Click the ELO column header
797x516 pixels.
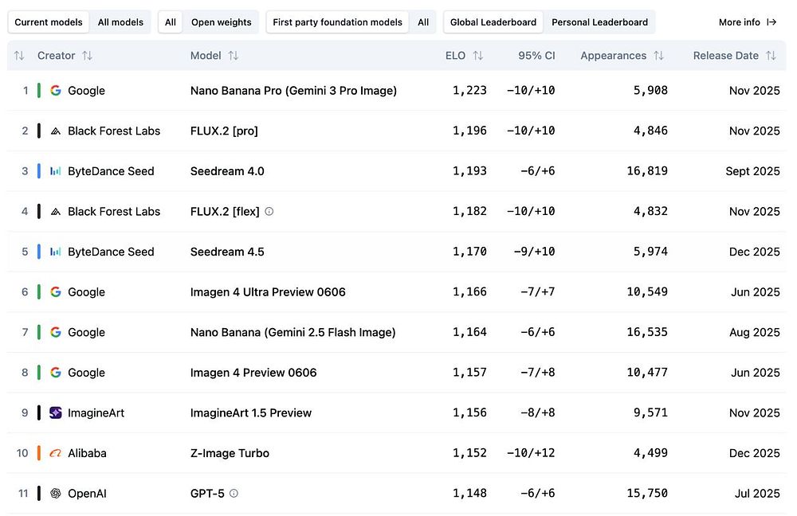click(455, 56)
